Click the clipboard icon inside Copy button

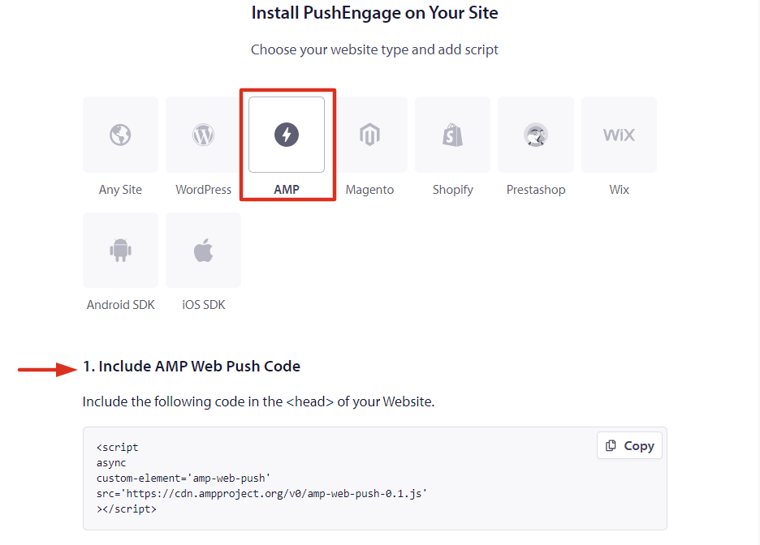(611, 445)
